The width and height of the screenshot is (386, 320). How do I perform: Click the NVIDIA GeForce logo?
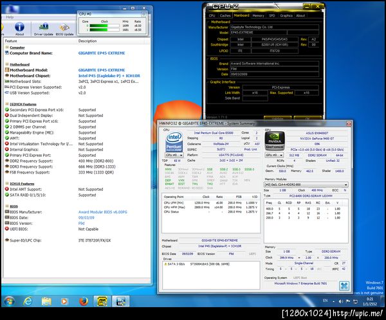[x=275, y=140]
